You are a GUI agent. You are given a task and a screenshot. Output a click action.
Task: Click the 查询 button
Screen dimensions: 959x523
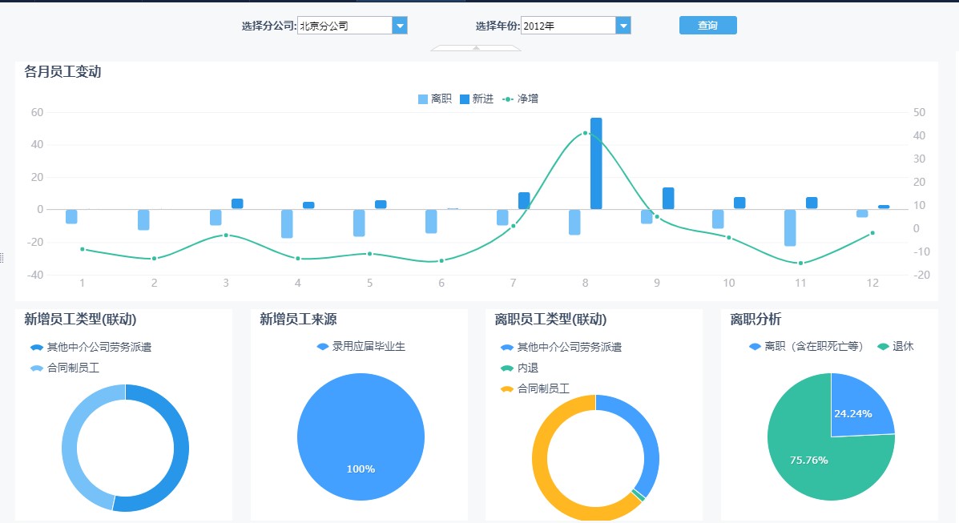tap(707, 25)
